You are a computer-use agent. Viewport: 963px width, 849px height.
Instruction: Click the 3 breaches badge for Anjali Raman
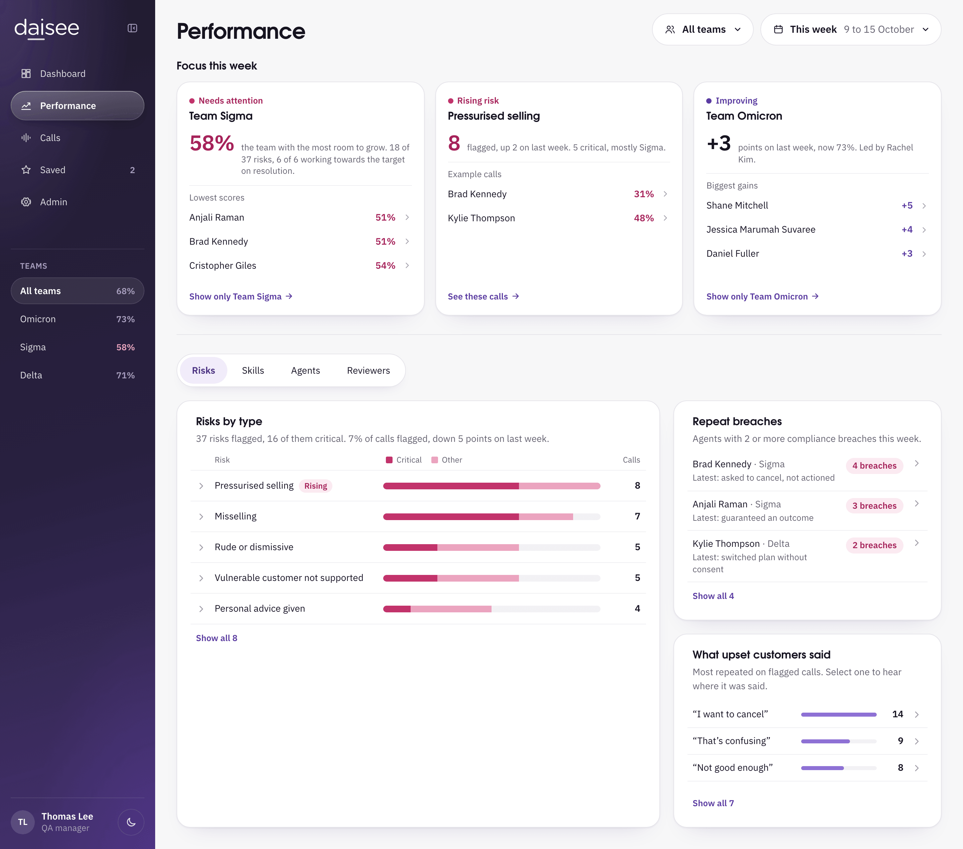[x=874, y=505]
